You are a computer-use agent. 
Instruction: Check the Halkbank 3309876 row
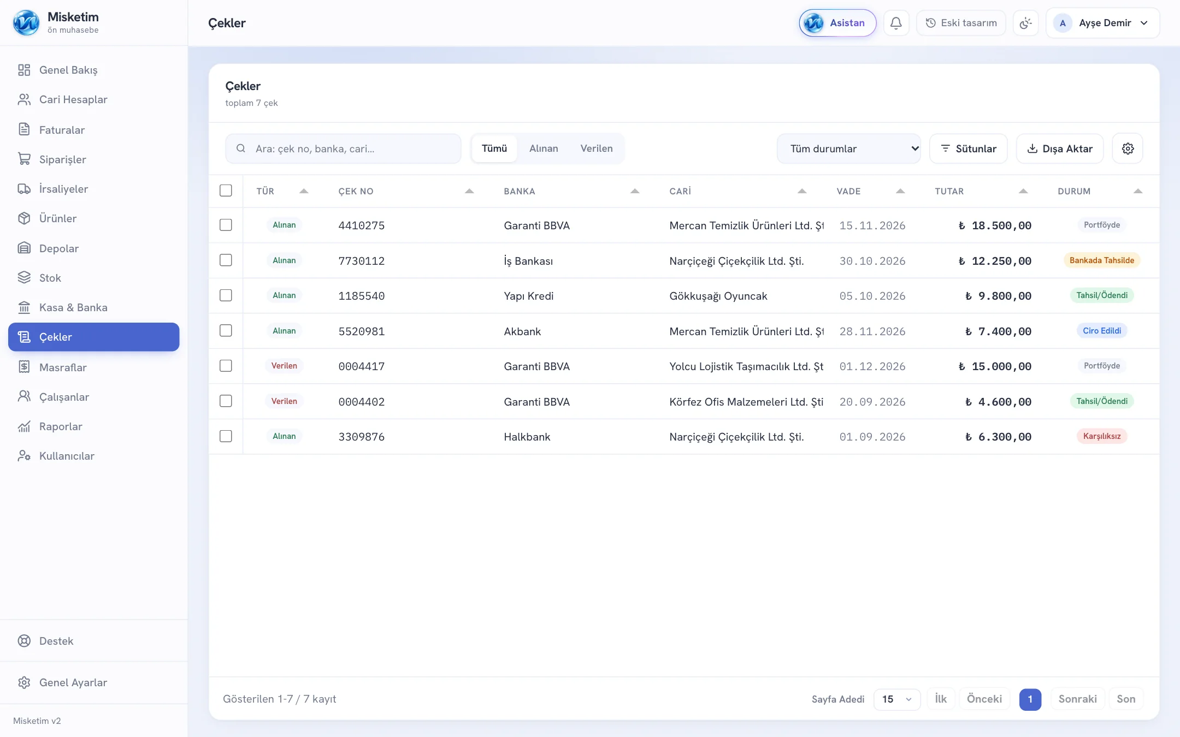coord(226,436)
